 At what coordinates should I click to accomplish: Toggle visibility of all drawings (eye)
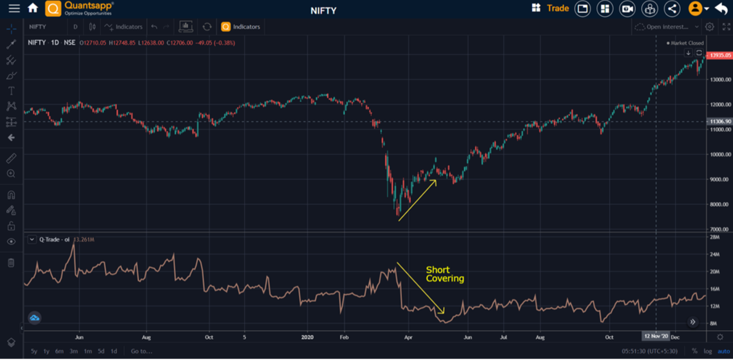tap(11, 242)
